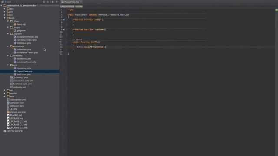Select FunctionalHelper.php in project tree
Image resolution: width=278 pixels, height=156 pixels.
pos(26,40)
